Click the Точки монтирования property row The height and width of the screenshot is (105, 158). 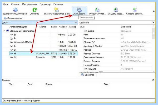[x=116, y=39]
